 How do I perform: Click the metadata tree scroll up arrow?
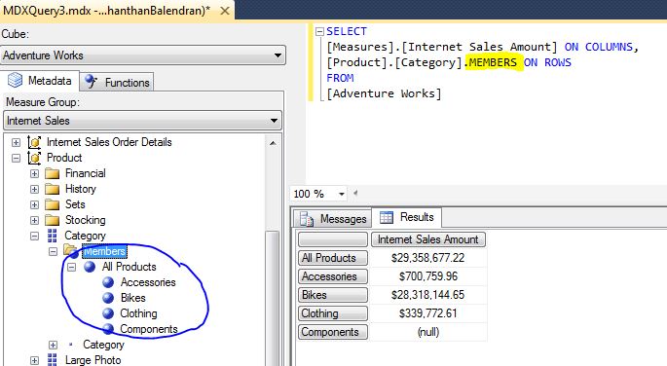[x=273, y=143]
